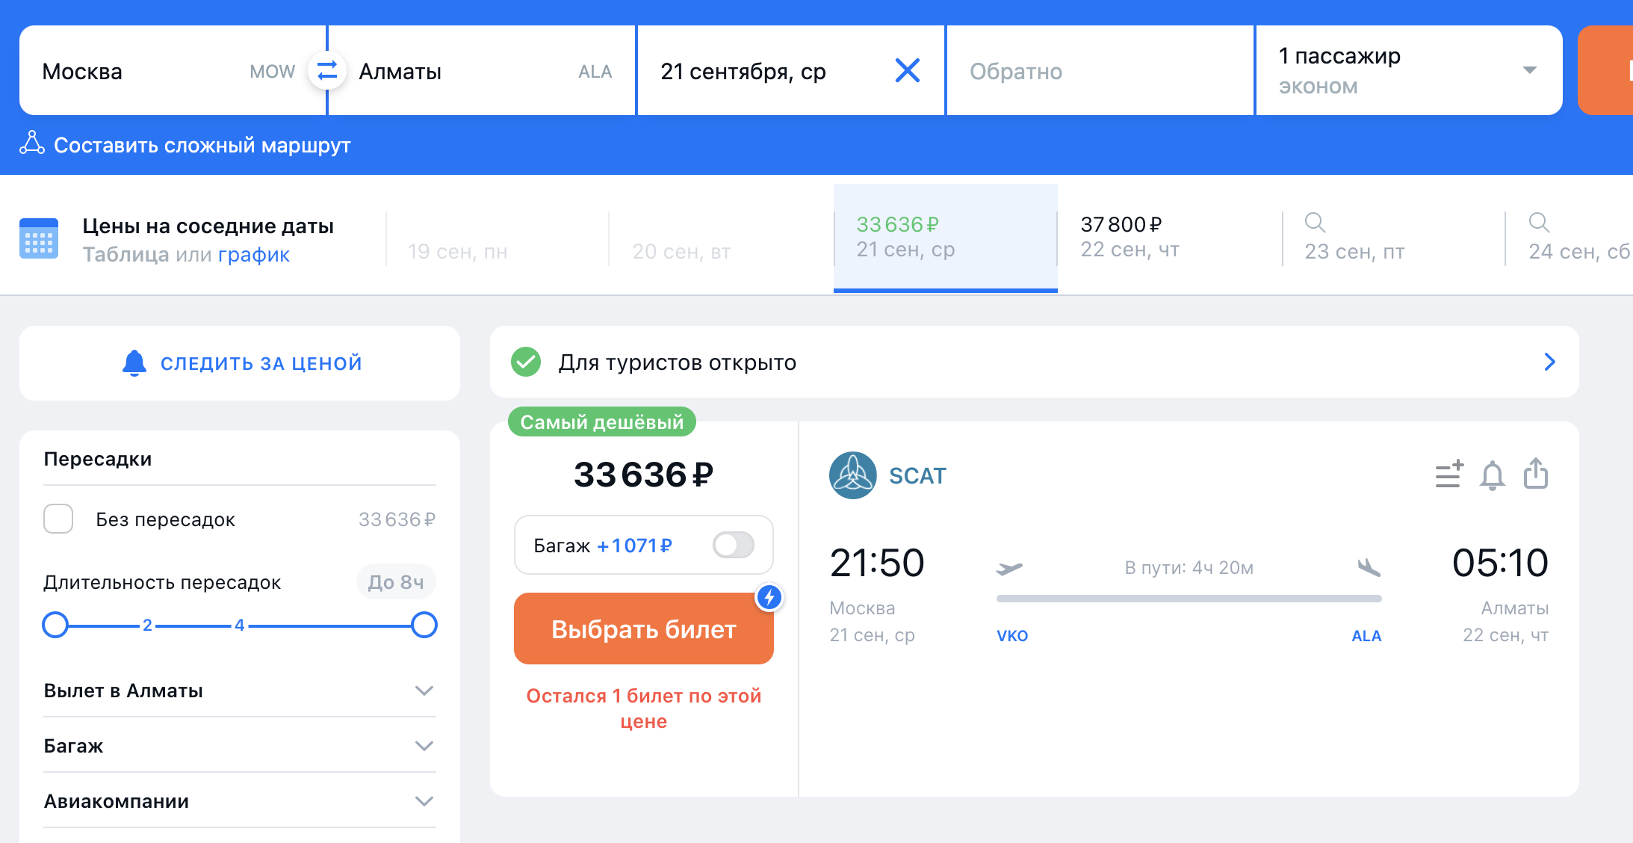Expand the Авиакомпании filter section
1633x843 pixels.
(424, 801)
